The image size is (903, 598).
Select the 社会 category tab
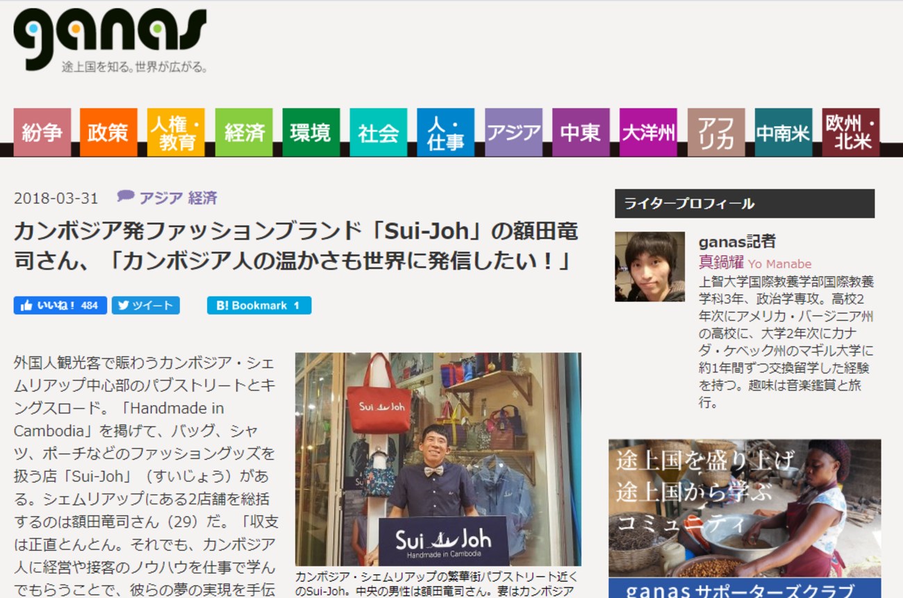[379, 132]
